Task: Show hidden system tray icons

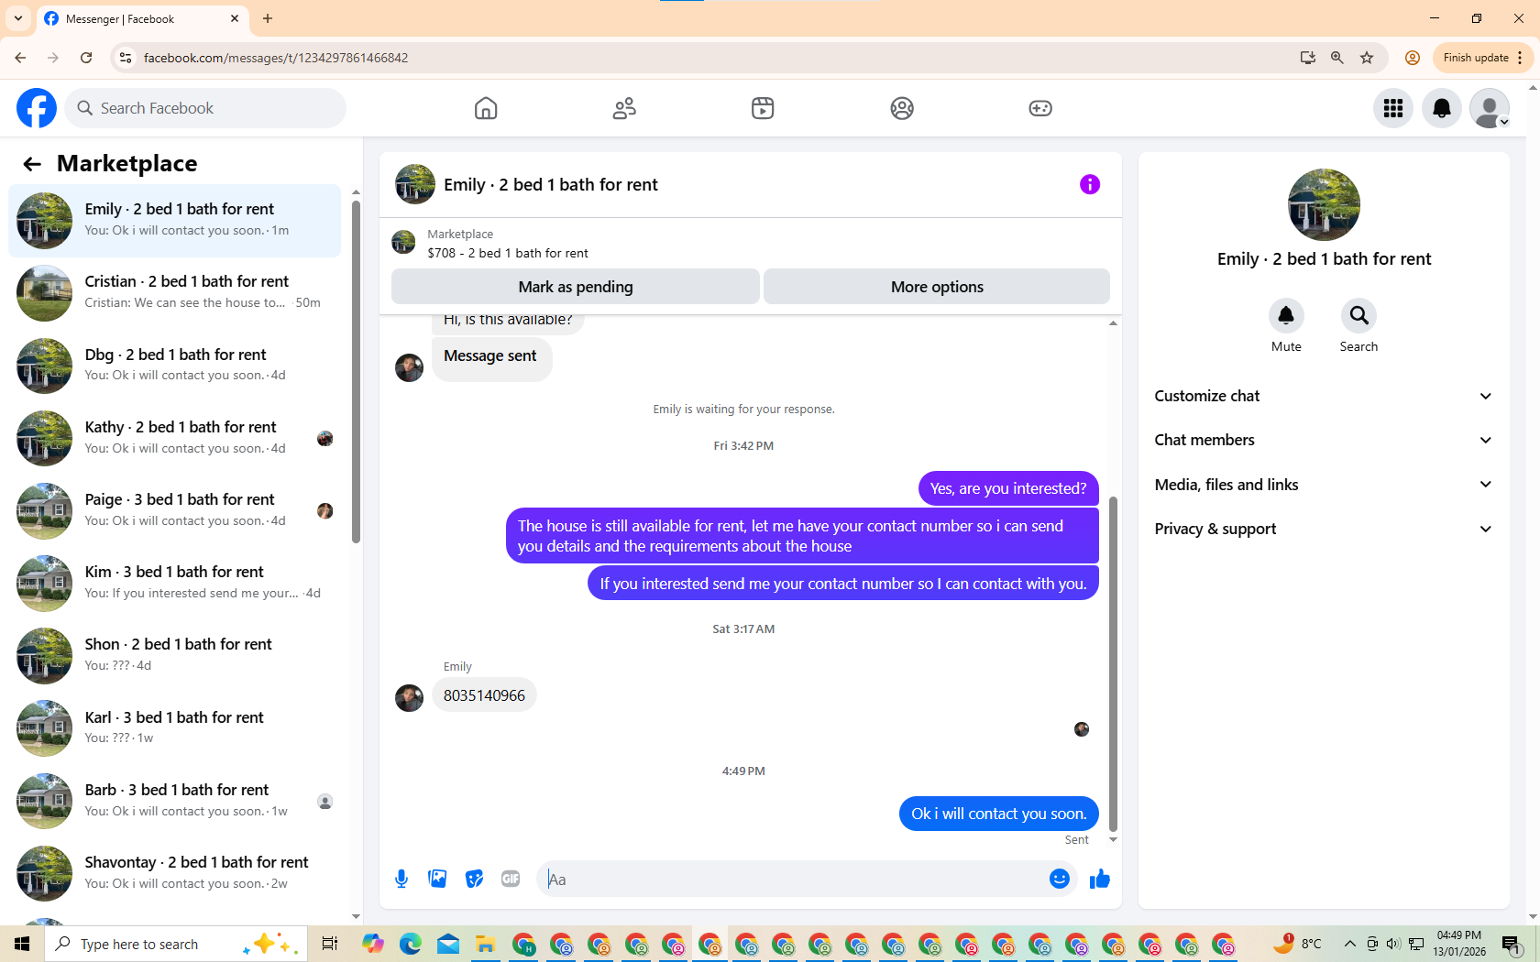Action: (x=1349, y=944)
